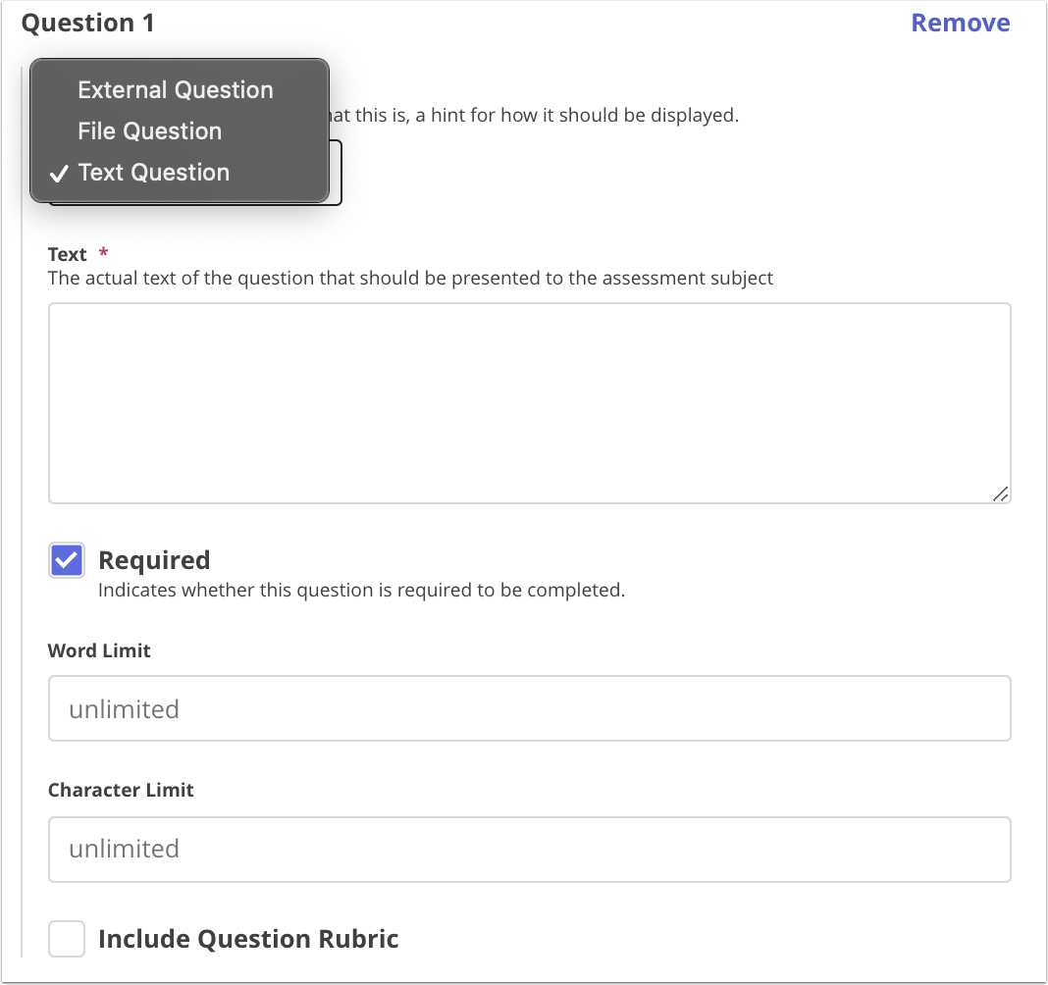Click inside the question Text area
Viewport: 1048px width, 985px height.
pos(530,402)
